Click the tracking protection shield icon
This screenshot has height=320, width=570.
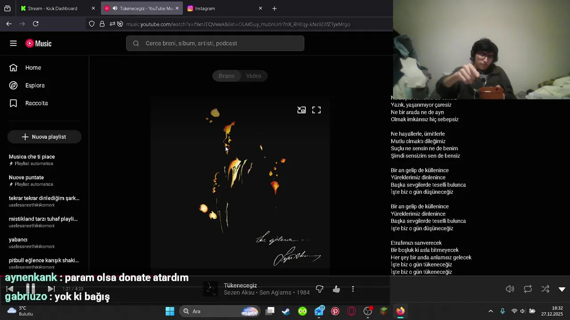pos(92,24)
